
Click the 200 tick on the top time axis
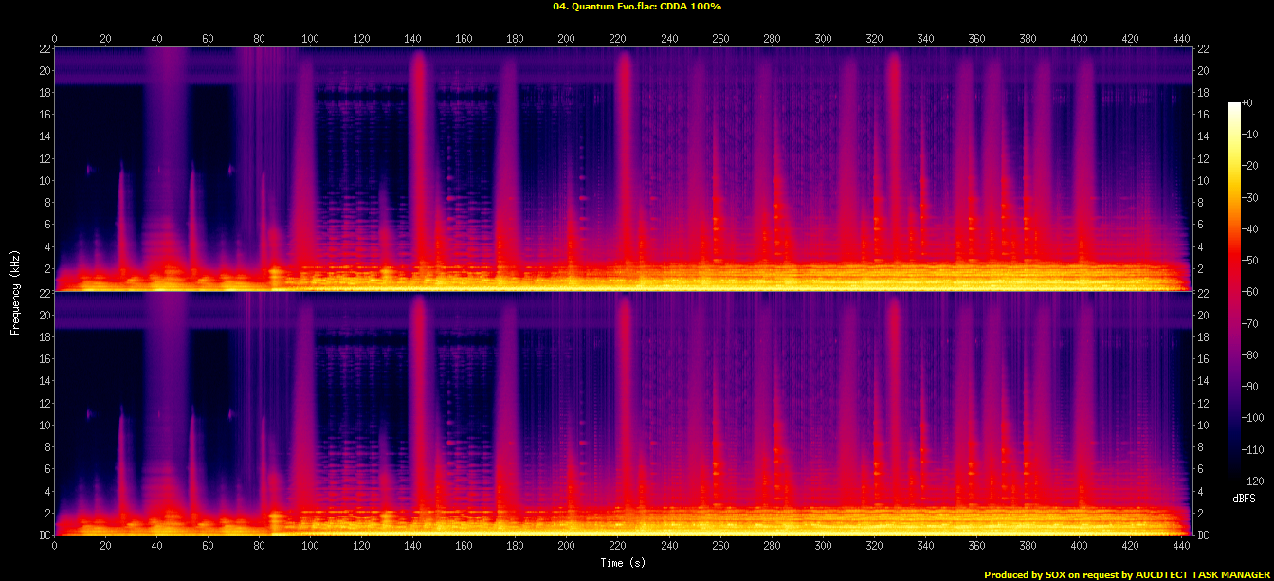point(566,39)
